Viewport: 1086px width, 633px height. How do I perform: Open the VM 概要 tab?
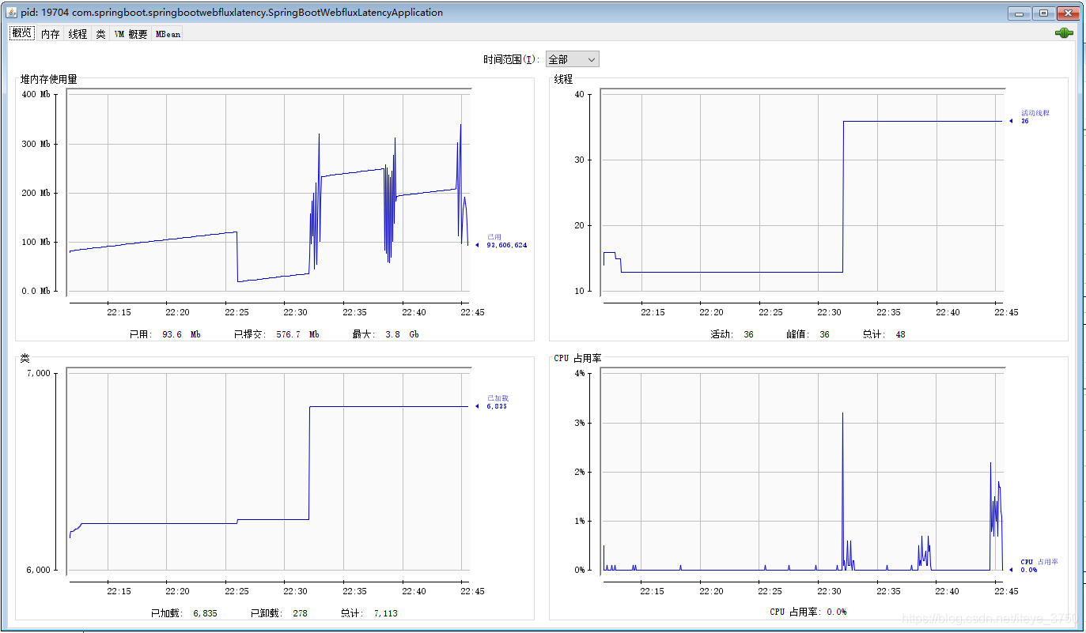click(x=131, y=34)
